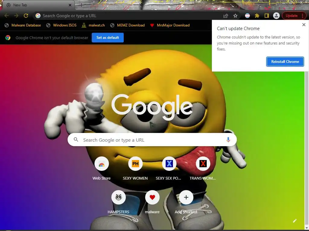
Task: Close the New Tab tab
Action: click(70, 5)
